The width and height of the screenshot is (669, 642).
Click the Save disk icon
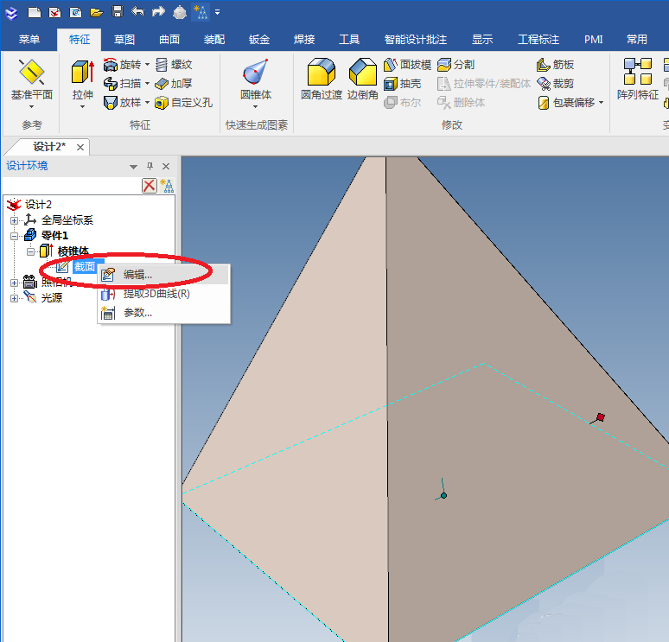(118, 12)
